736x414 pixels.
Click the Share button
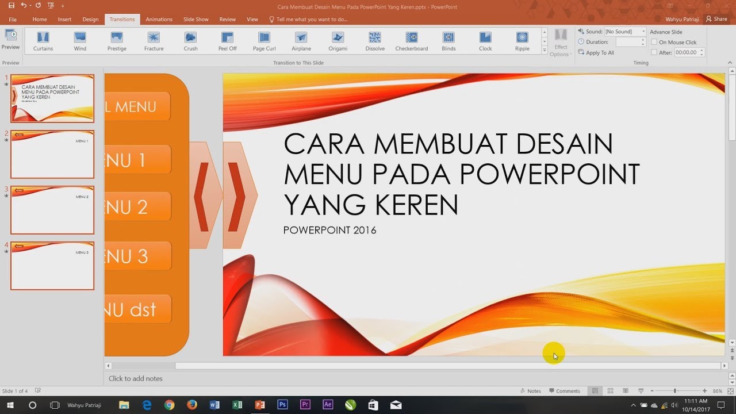point(716,18)
